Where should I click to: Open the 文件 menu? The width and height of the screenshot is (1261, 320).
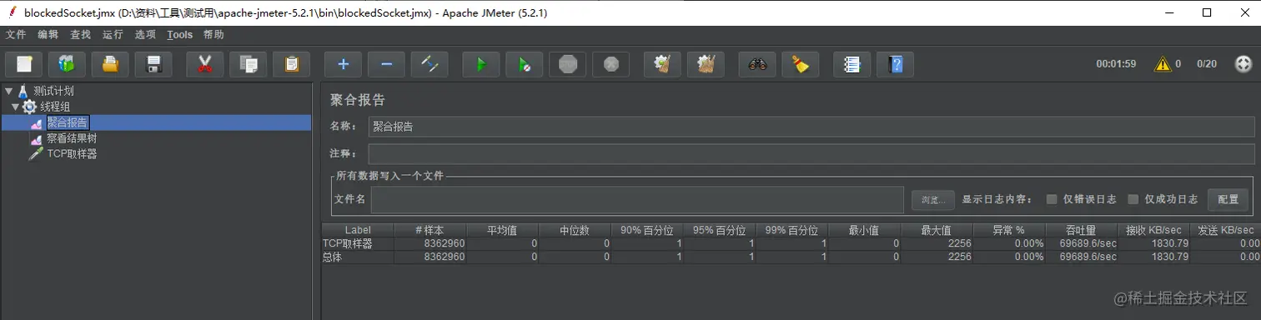coord(16,35)
